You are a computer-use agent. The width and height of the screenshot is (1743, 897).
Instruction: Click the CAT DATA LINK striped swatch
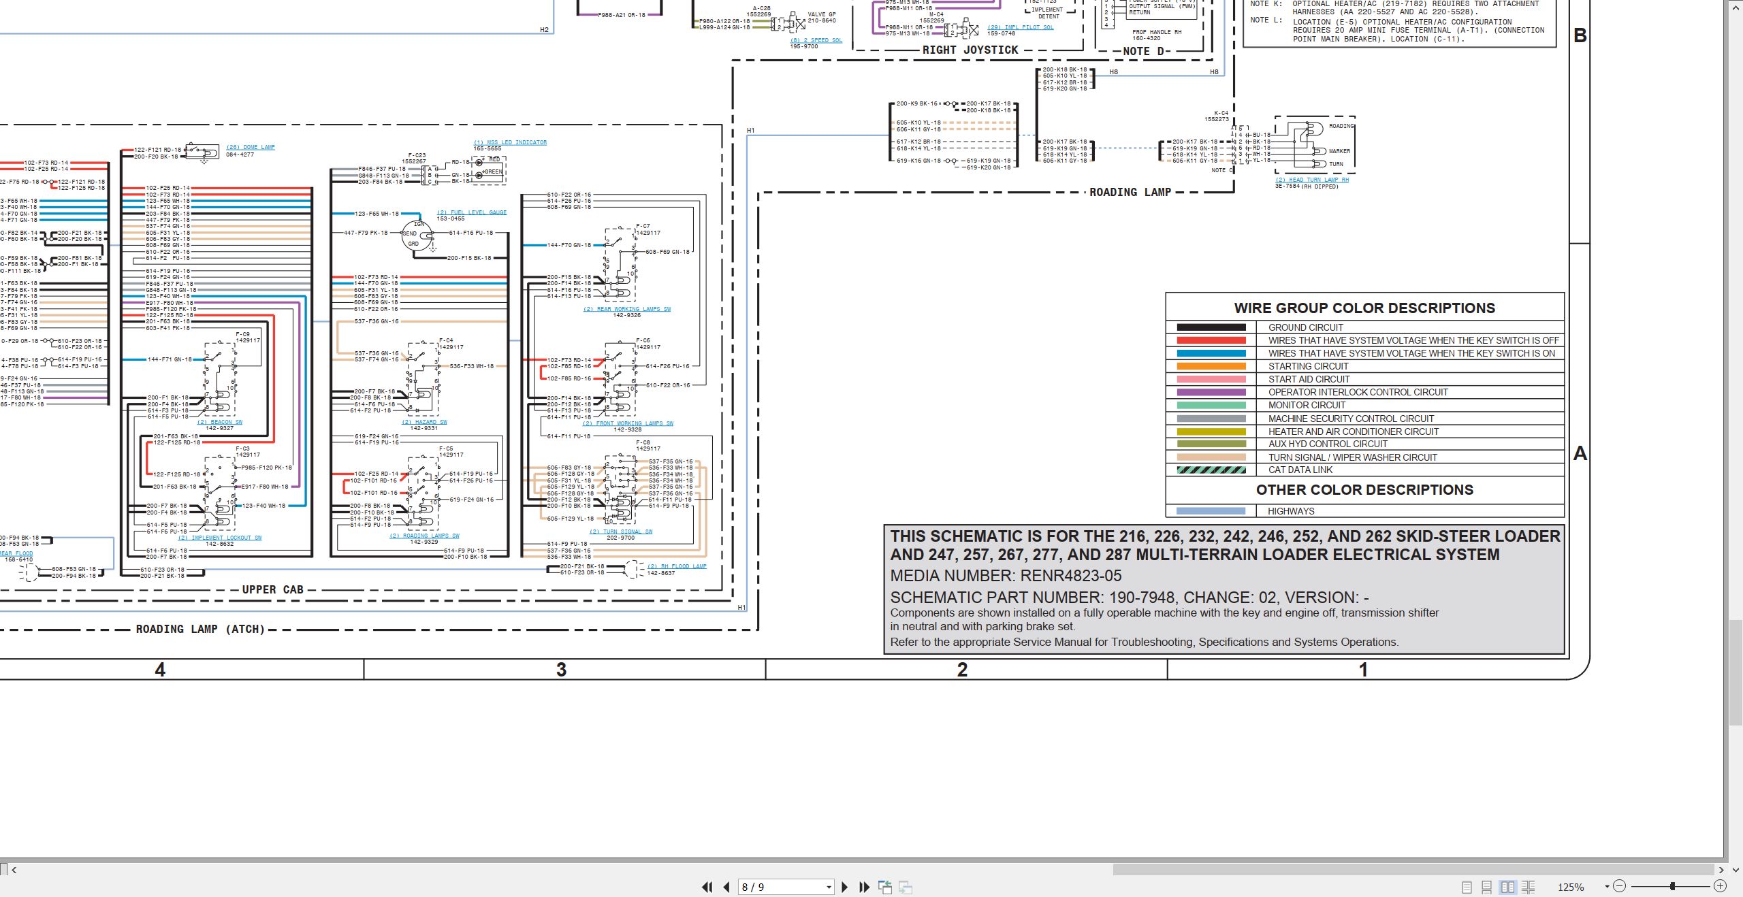pyautogui.click(x=1211, y=470)
